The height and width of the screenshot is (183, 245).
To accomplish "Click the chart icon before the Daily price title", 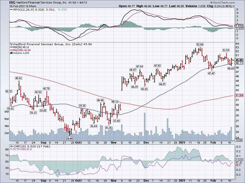I will (12, 44).
